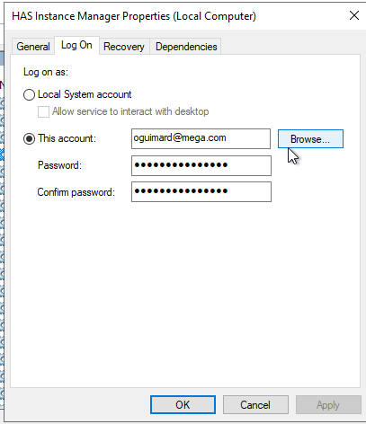Switch to the General tab

coord(33,47)
